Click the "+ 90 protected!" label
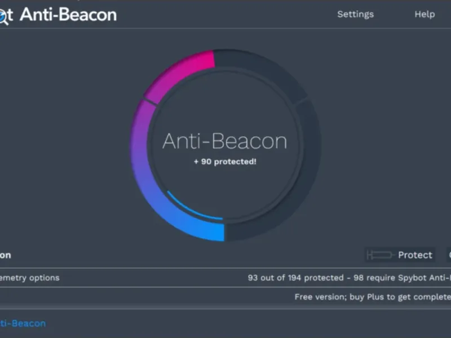This screenshot has height=338, width=451. click(x=225, y=162)
